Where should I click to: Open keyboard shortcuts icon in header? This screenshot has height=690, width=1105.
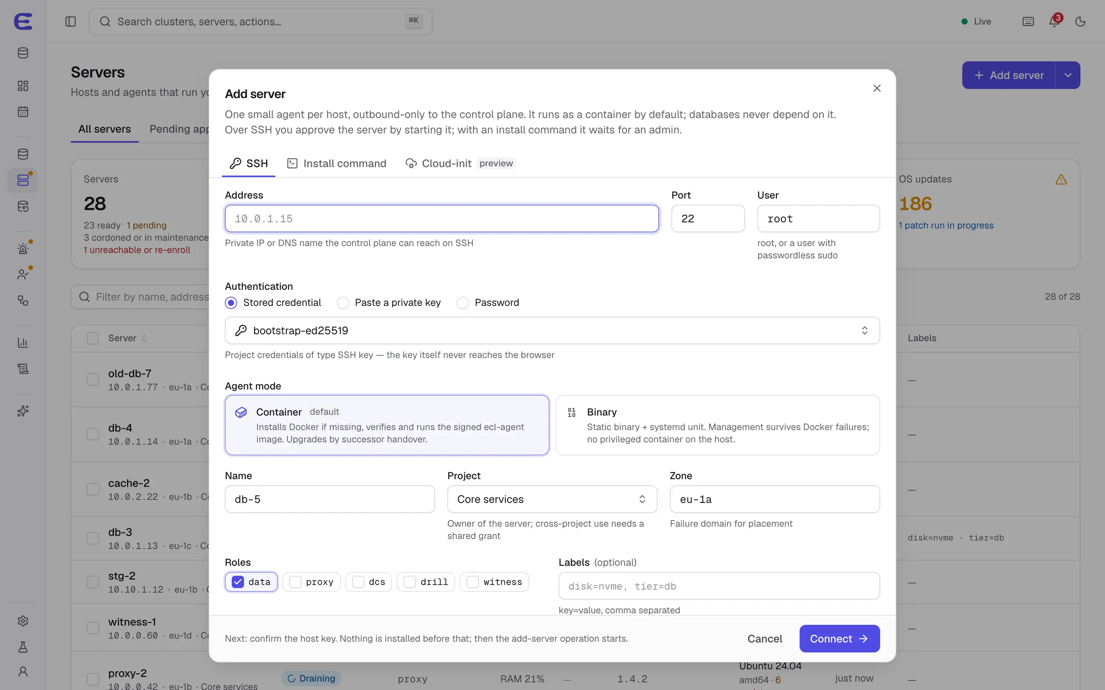click(x=1028, y=21)
